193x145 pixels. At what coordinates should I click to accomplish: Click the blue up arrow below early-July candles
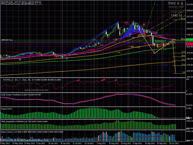tap(67, 58)
